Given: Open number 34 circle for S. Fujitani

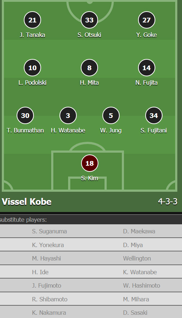Looking at the screenshot, I should point(154,115).
